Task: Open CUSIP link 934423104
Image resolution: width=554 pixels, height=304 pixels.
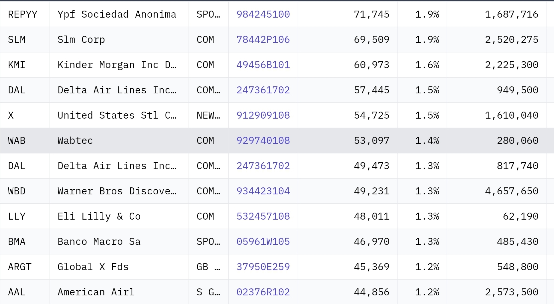Action: click(x=263, y=191)
